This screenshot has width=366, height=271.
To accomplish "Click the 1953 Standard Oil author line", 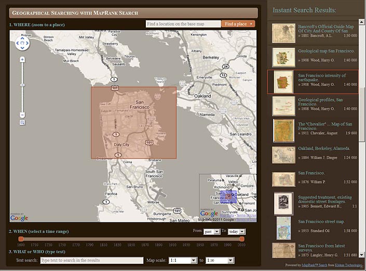I will [x=315, y=231].
